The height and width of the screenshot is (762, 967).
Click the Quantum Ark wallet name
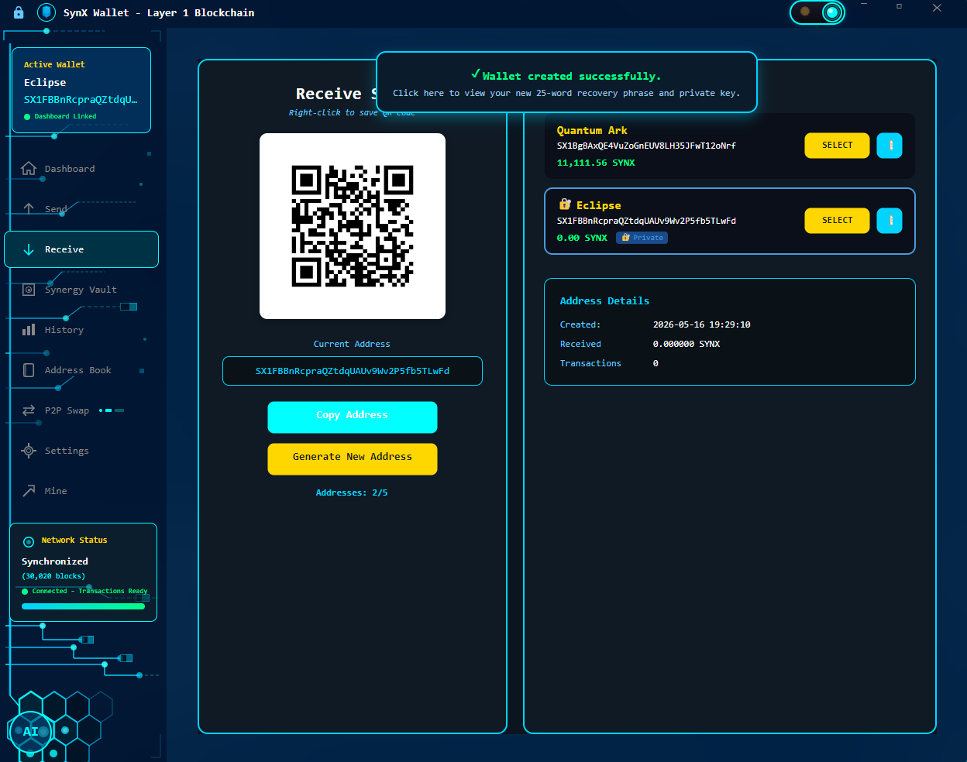coord(592,130)
